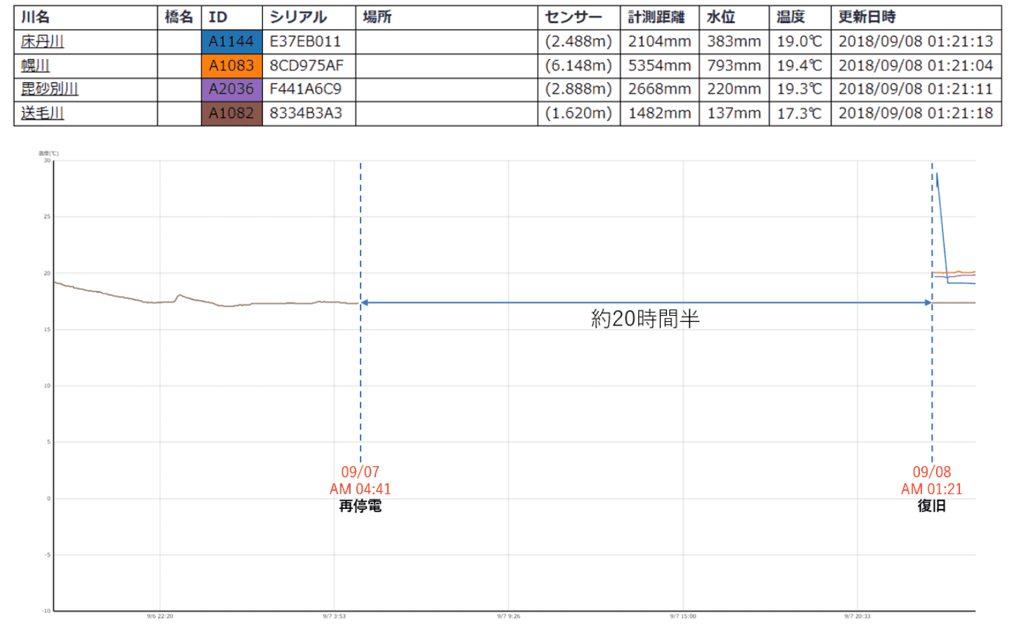This screenshot has height=625, width=1012.
Task: Select the orange A1083 ID cell
Action: click(x=231, y=65)
